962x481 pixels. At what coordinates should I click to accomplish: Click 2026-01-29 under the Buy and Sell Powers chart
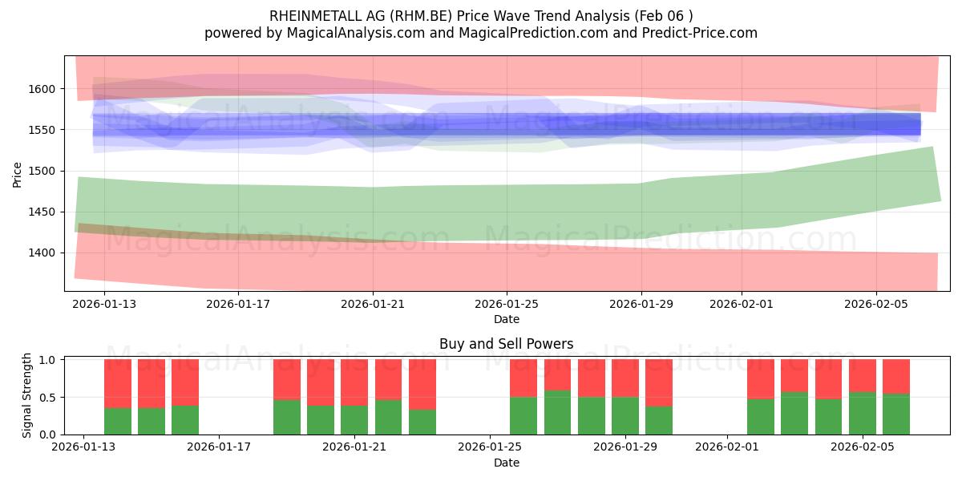[x=625, y=447]
